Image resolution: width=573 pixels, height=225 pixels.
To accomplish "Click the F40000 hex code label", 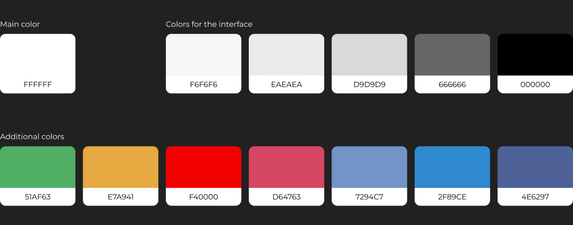I will (x=203, y=197).
